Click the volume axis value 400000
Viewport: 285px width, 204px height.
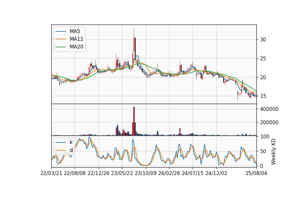click(x=269, y=109)
